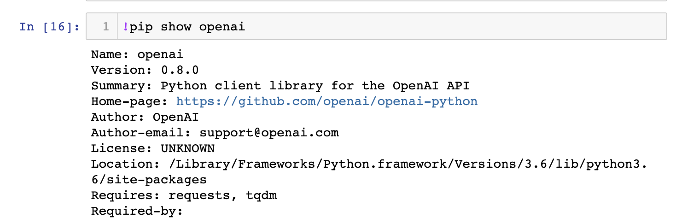Click the 'Author: OpenAI' output line

tap(145, 117)
